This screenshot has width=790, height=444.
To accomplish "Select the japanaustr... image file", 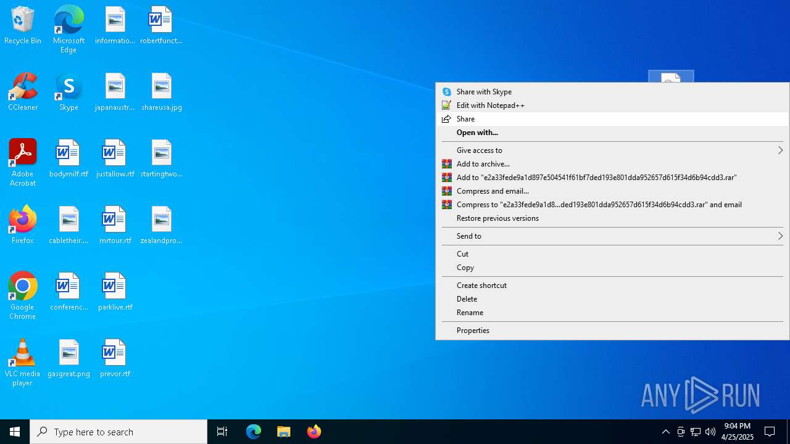I will click(115, 92).
